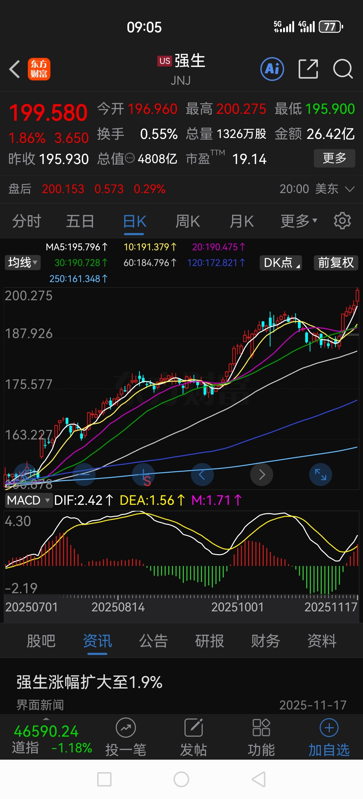Tap the share export icon
The width and height of the screenshot is (363, 799).
coord(308,69)
